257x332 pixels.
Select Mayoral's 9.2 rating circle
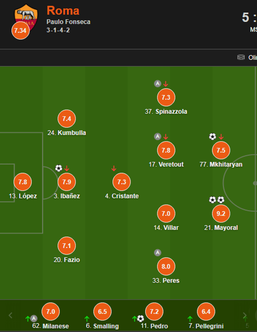[x=221, y=214]
